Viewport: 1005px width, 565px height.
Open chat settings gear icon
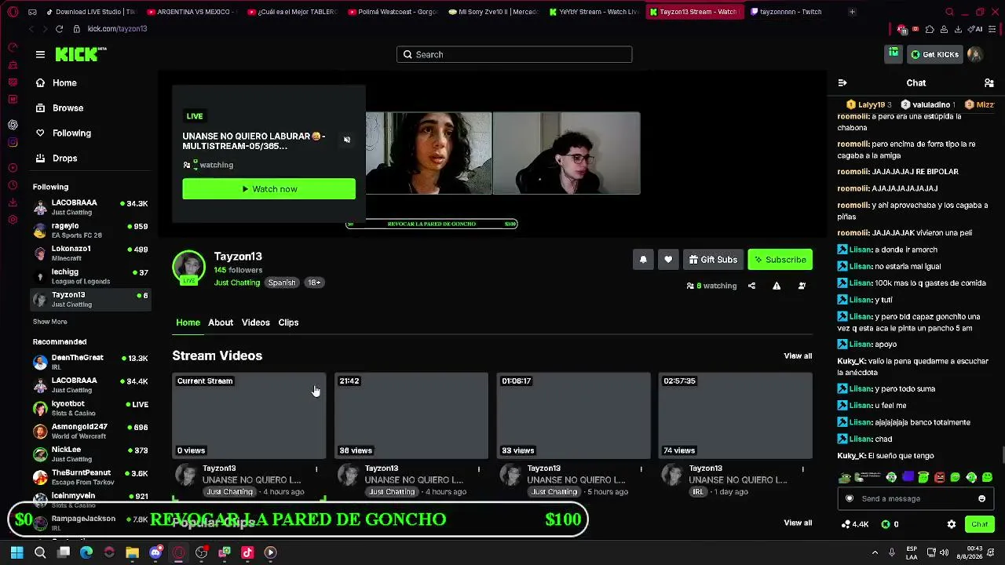click(952, 524)
